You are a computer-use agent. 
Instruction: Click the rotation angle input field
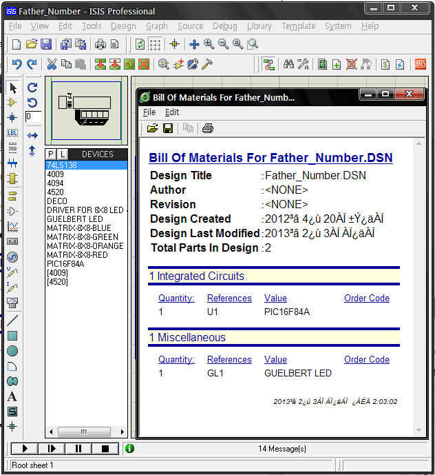(33, 117)
